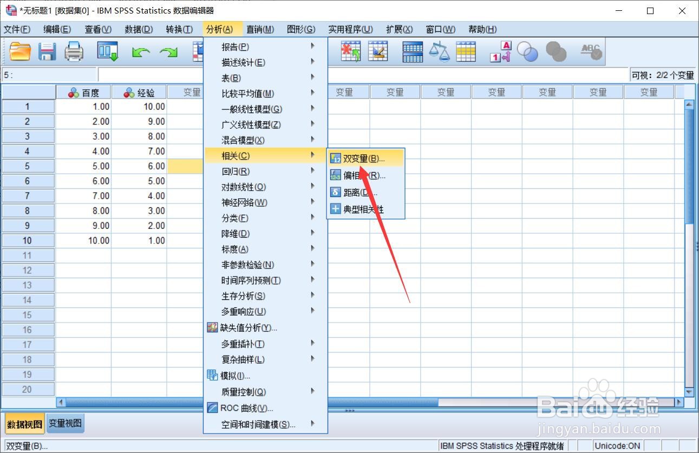Open Simulation (模拟) menu entry
The image size is (699, 453).
[x=265, y=376]
